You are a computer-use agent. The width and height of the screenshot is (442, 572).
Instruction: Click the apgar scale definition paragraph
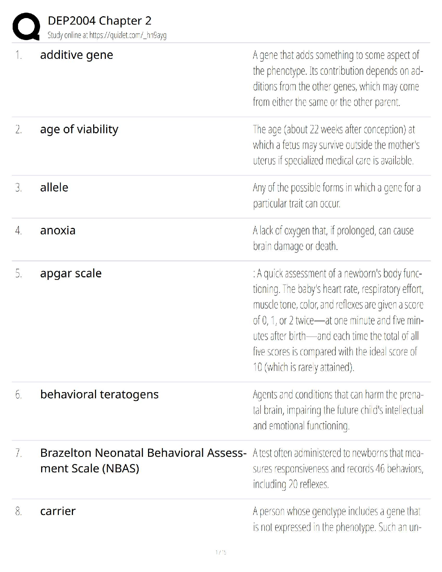(x=338, y=320)
